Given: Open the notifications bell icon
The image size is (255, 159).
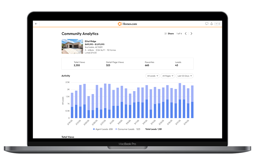Looking at the screenshot, I should [212, 24].
